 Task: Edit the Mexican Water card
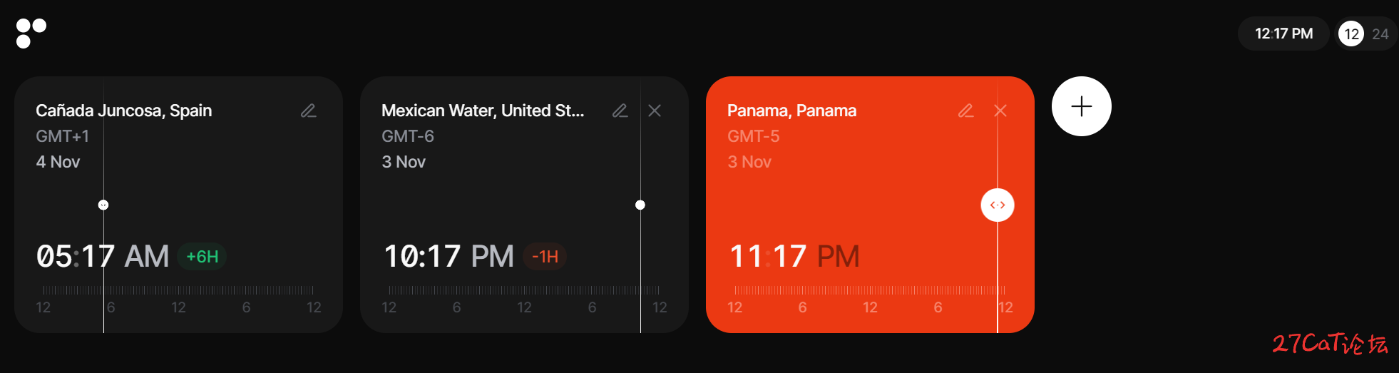[620, 111]
